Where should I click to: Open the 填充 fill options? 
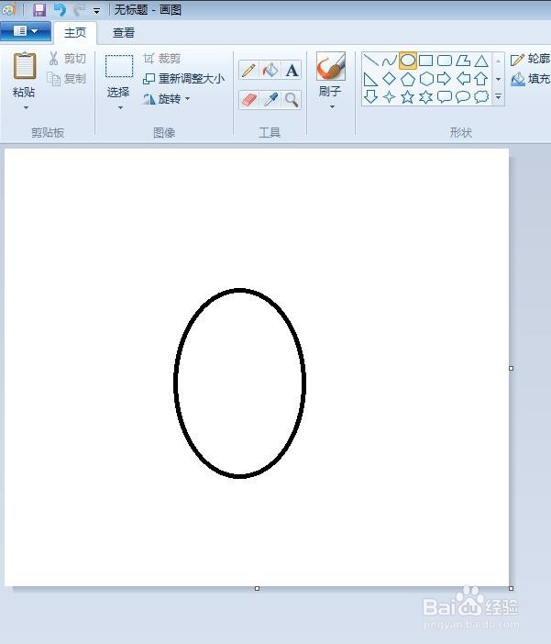(x=530, y=79)
